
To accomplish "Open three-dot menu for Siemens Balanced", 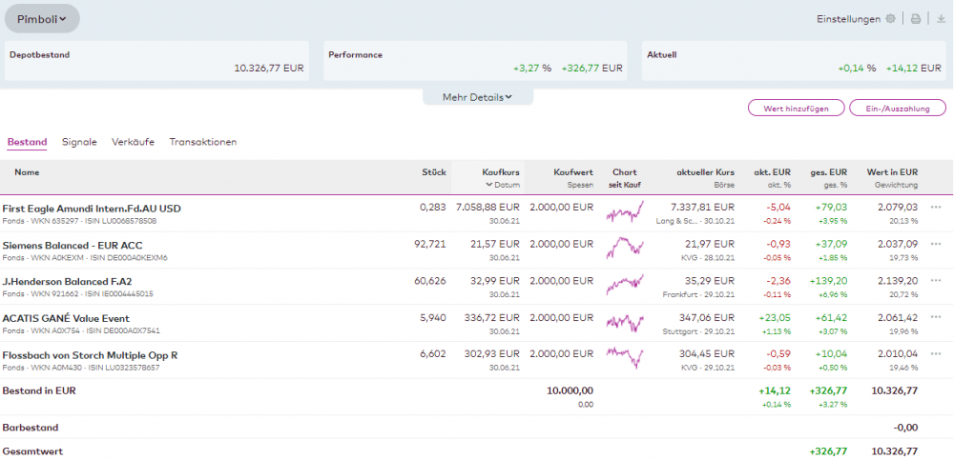I will click(x=936, y=244).
